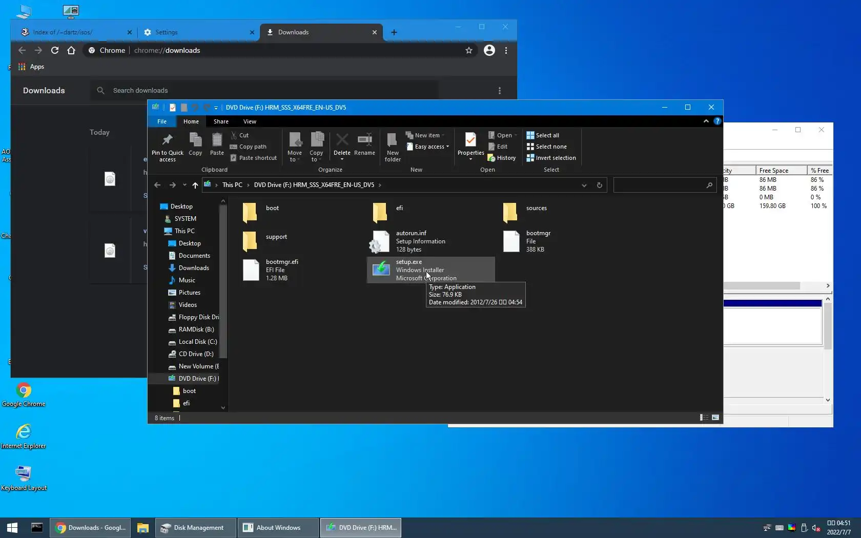Click Paste shortcut in the ribbon
Viewport: 861px width, 538px height.
253,158
